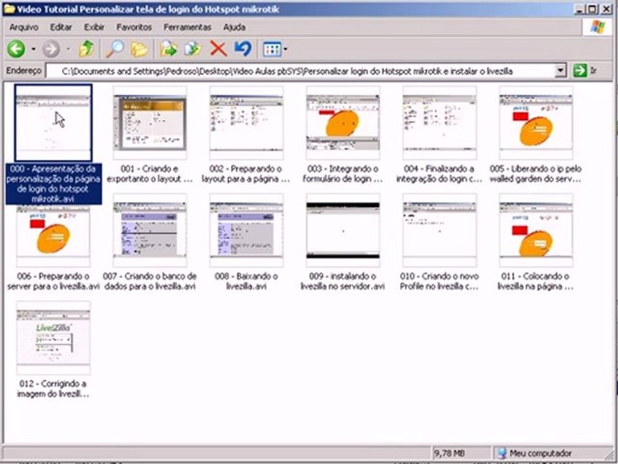
Task: Select thumbnail 002 Preparando o layout
Action: [247, 122]
